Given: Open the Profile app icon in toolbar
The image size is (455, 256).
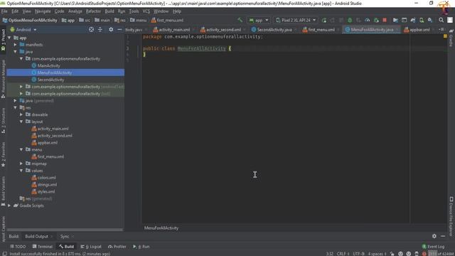Looking at the screenshot, I should 368,20.
